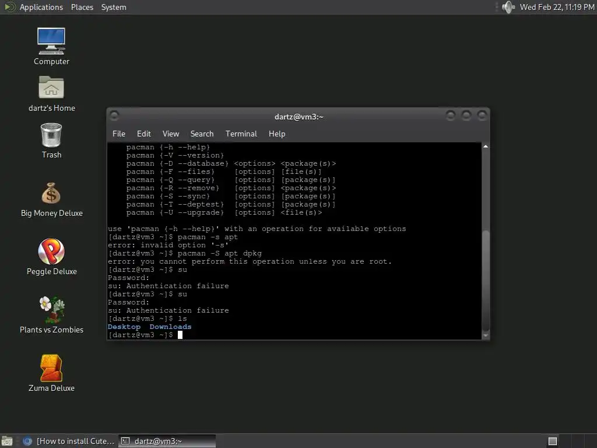Maximize the terminal window

point(466,115)
